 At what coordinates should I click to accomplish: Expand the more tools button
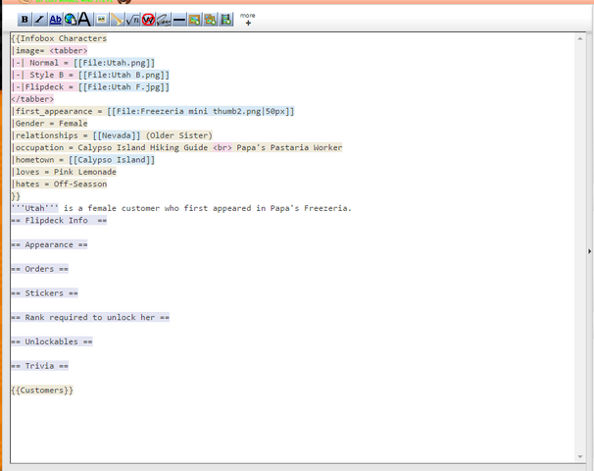point(248,19)
